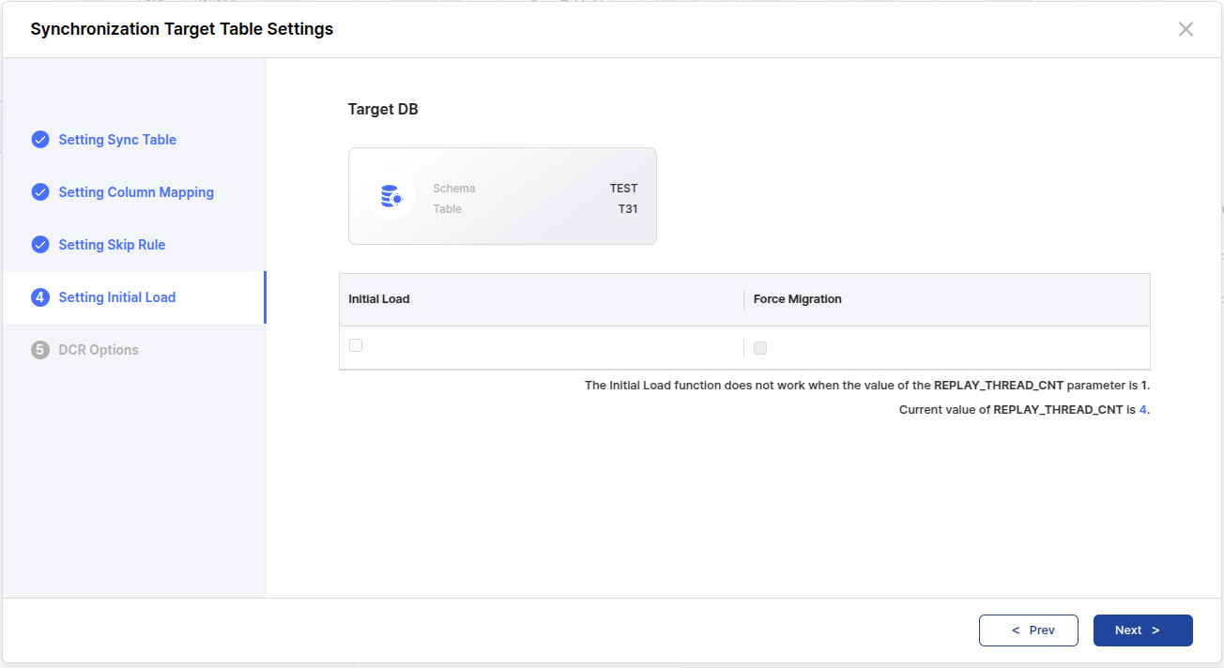This screenshot has width=1224, height=668.
Task: Click the step 5 badge beside DCR Options
Action: [x=40, y=350]
